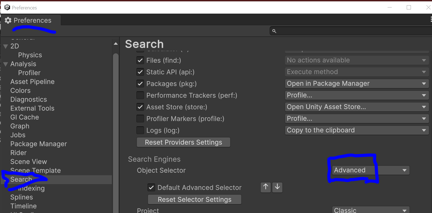Click the down arrow to reorder selectors
The height and width of the screenshot is (213, 432).
click(x=277, y=187)
